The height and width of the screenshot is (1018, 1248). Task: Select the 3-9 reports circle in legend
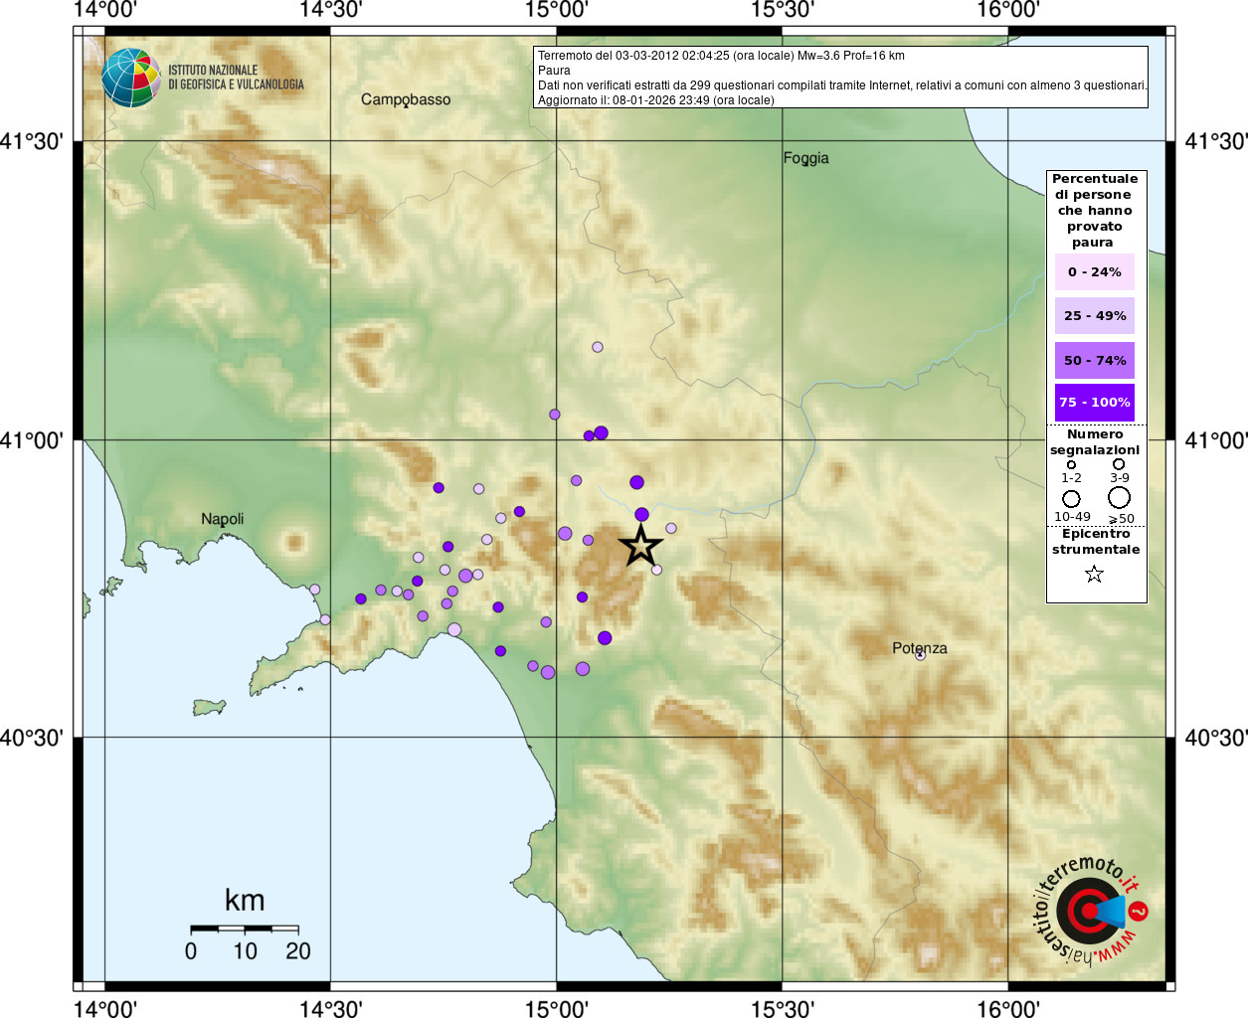1119,464
